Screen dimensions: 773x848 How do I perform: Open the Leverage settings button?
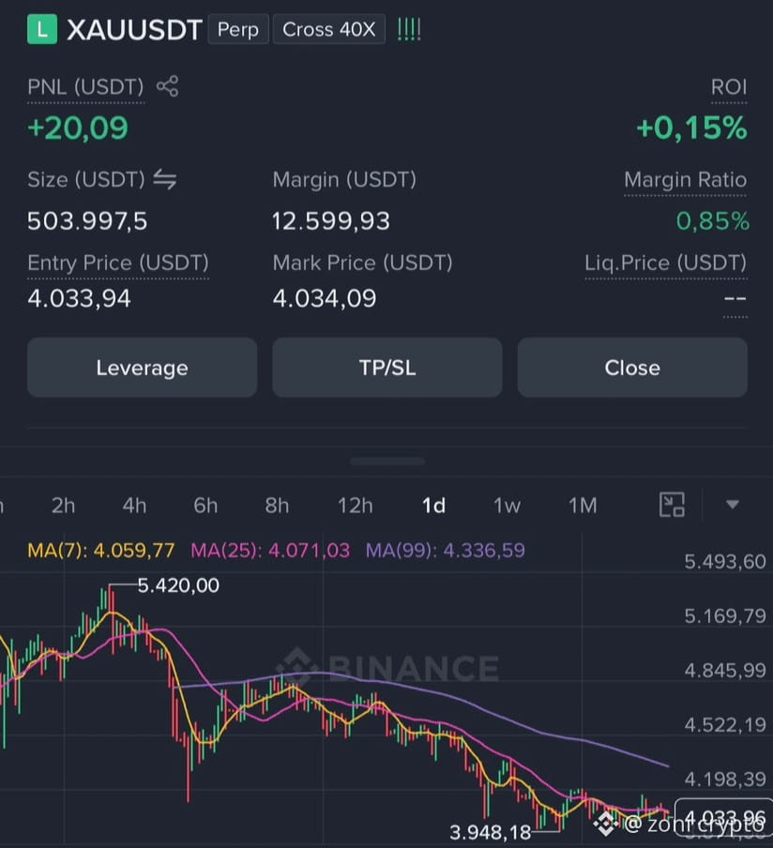pos(142,368)
